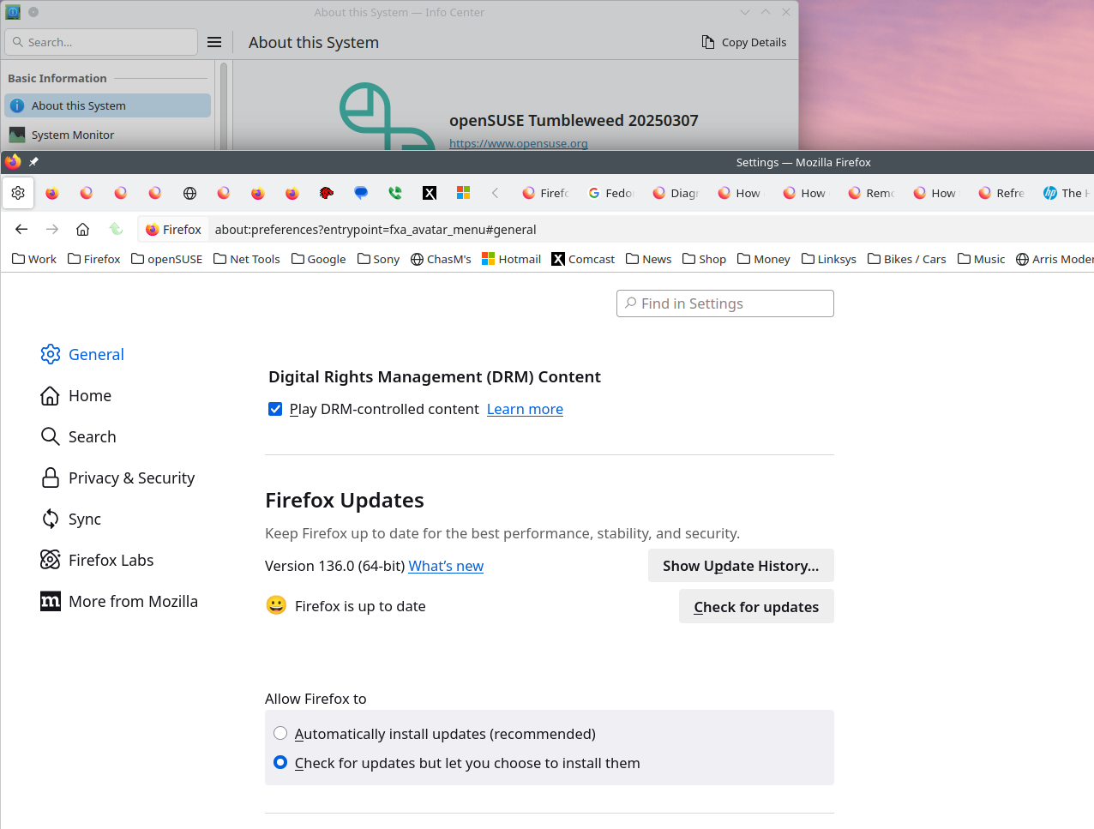Expand the openSUSE bookmarks folder

[x=167, y=259]
